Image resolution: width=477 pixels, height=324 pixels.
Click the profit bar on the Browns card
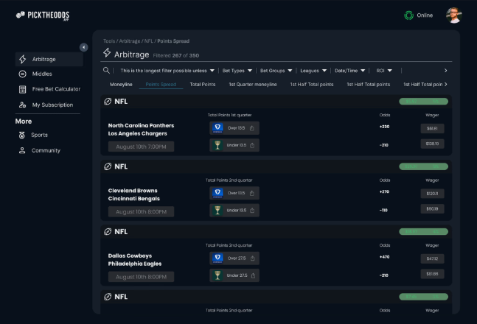(423, 166)
